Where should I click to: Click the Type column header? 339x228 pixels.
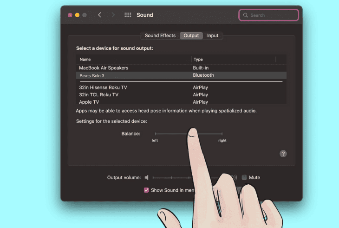234,60
